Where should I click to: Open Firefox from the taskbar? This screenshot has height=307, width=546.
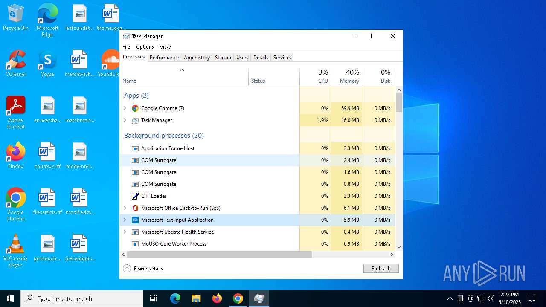[217, 298]
